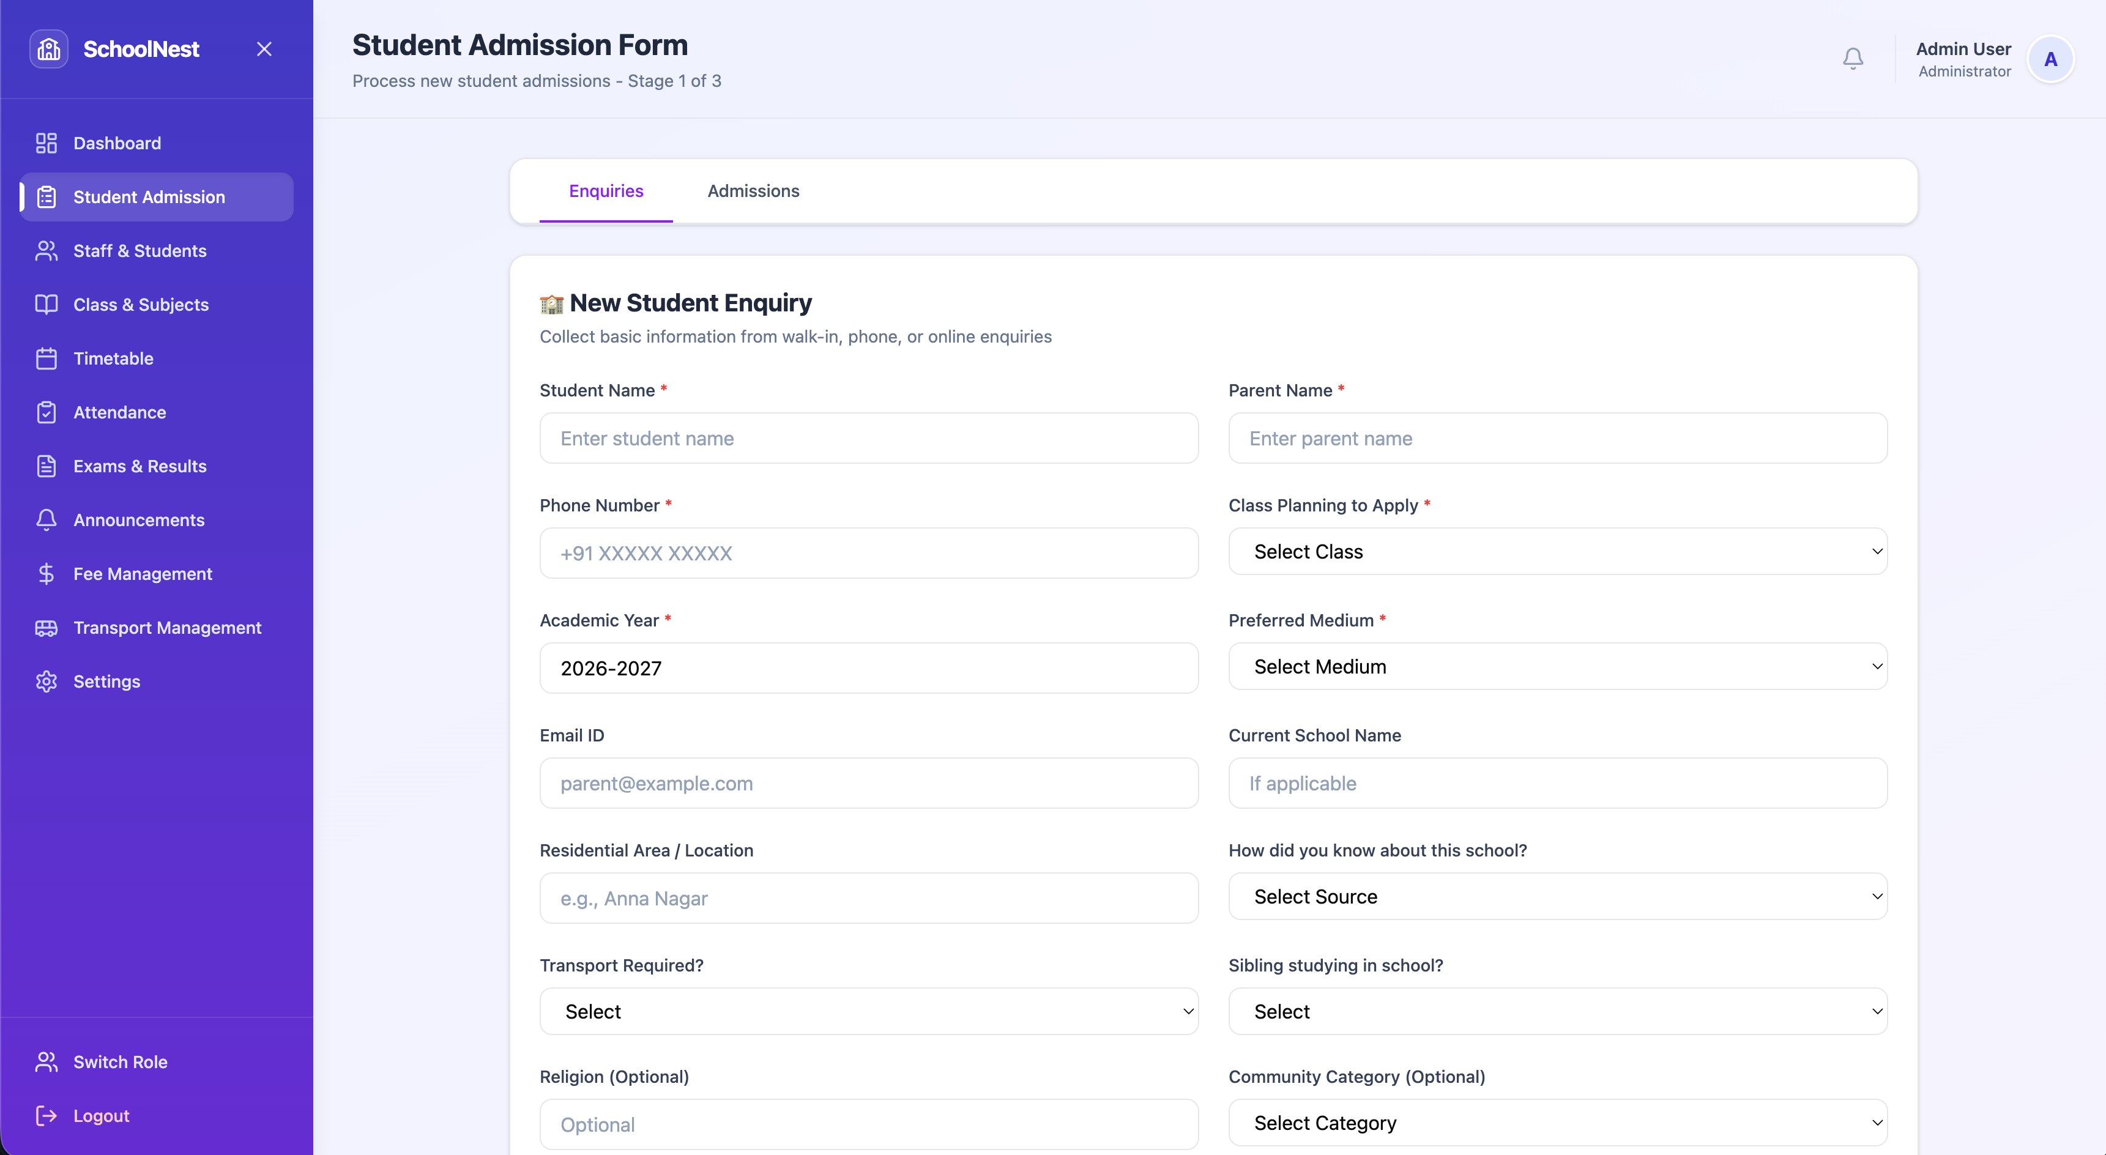The height and width of the screenshot is (1155, 2106).
Task: Go to Class & Subjects
Action: [141, 304]
